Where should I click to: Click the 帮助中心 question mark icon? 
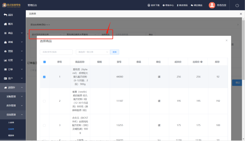163,5
